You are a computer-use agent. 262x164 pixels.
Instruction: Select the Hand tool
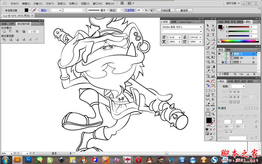pos(208,114)
